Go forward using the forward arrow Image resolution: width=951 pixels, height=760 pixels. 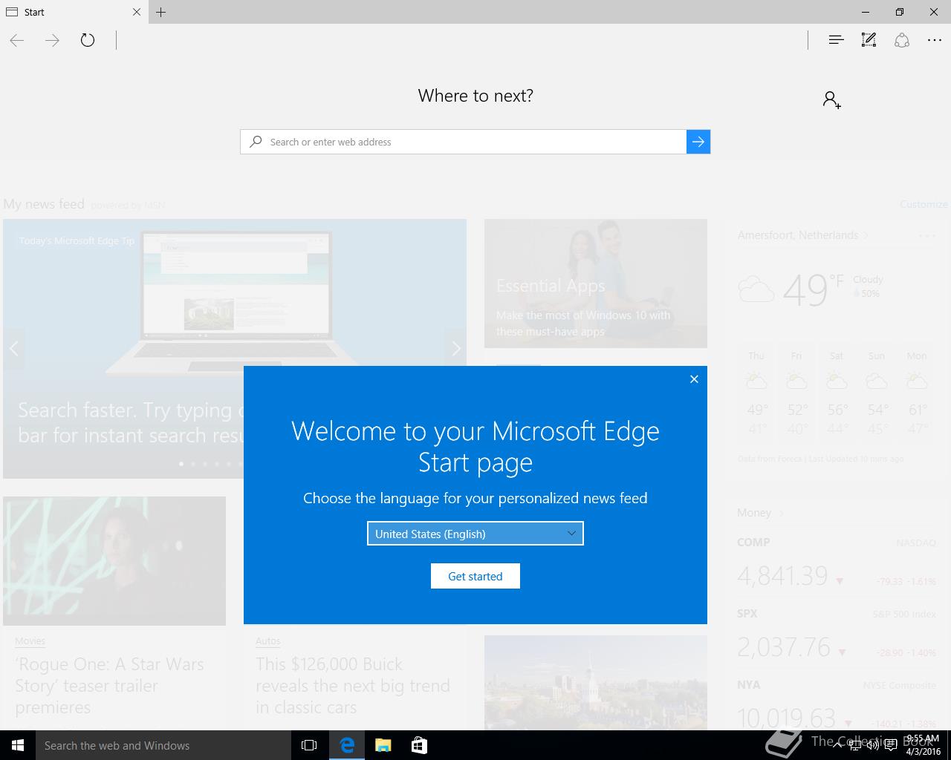click(52, 40)
